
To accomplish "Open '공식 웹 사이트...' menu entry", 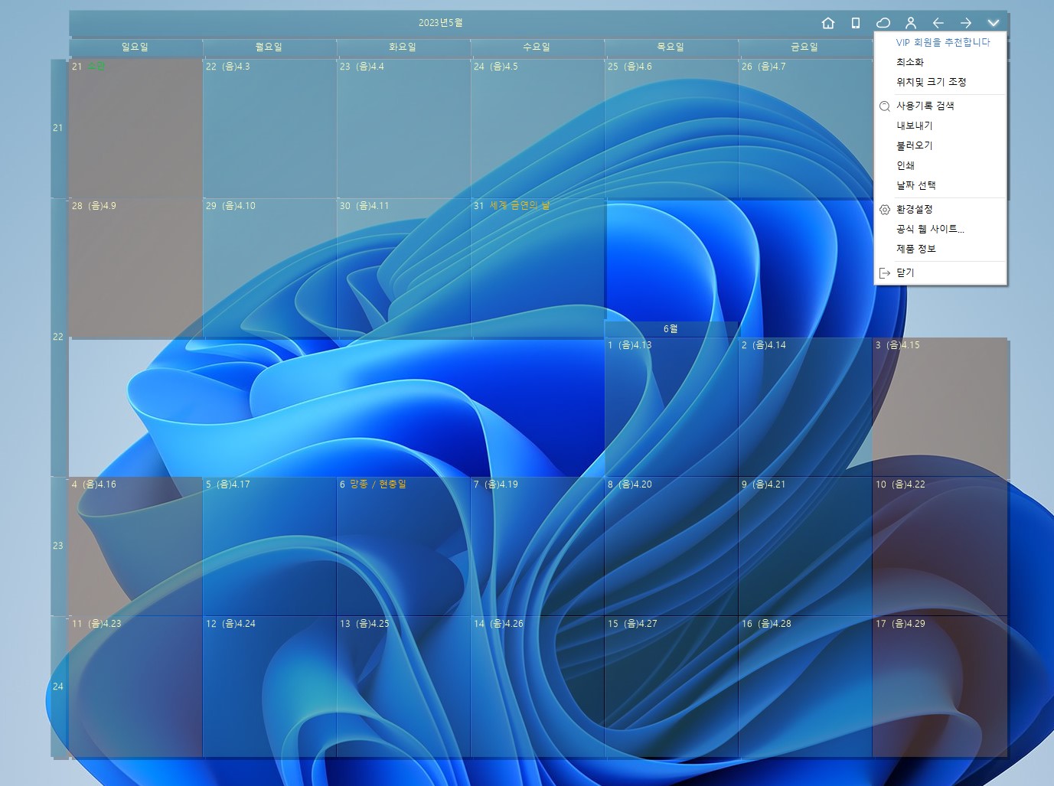I will click(x=941, y=229).
